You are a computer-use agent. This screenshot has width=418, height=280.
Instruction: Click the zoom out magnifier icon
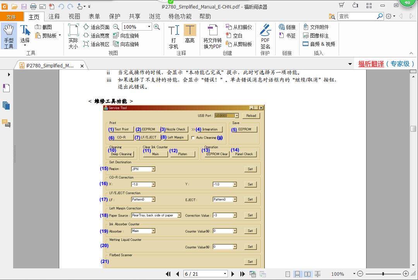(116, 27)
